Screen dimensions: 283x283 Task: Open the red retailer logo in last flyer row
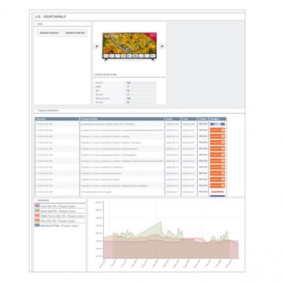pyautogui.click(x=217, y=192)
